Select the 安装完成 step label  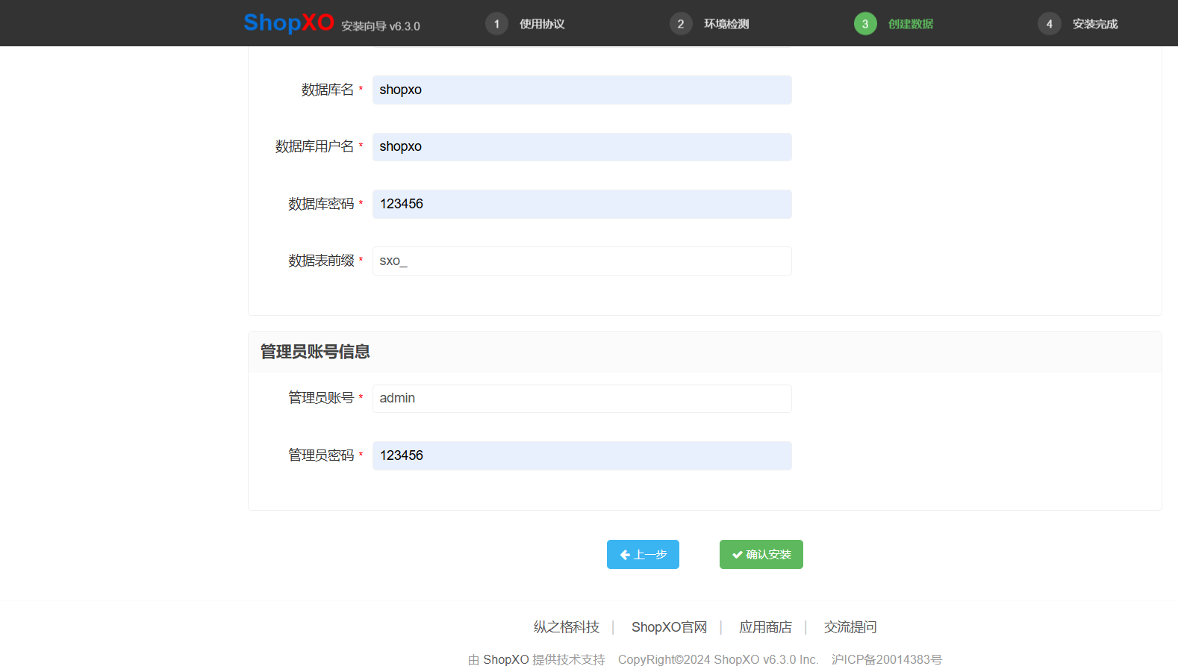(1095, 24)
